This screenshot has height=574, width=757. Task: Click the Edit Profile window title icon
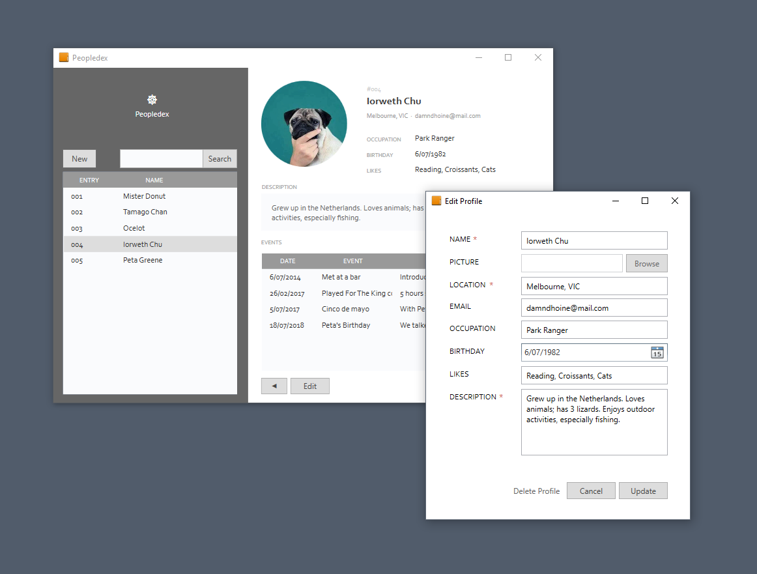pos(436,201)
